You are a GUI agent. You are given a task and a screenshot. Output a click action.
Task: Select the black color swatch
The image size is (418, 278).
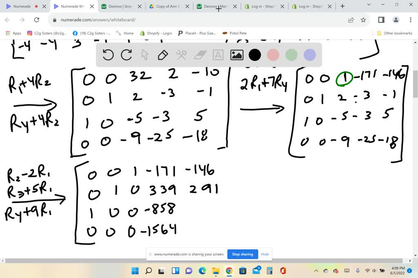click(254, 55)
